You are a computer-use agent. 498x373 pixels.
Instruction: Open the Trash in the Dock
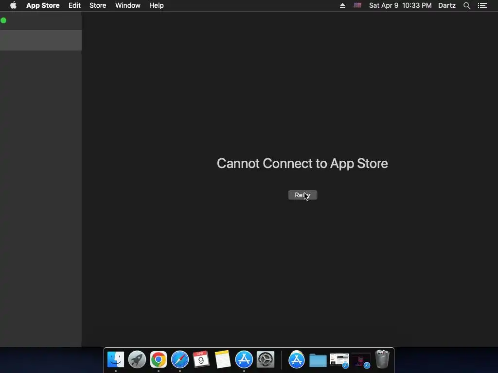point(382,359)
